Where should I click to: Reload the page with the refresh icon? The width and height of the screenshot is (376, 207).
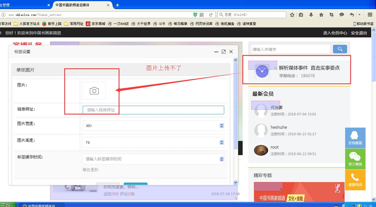coord(211,15)
